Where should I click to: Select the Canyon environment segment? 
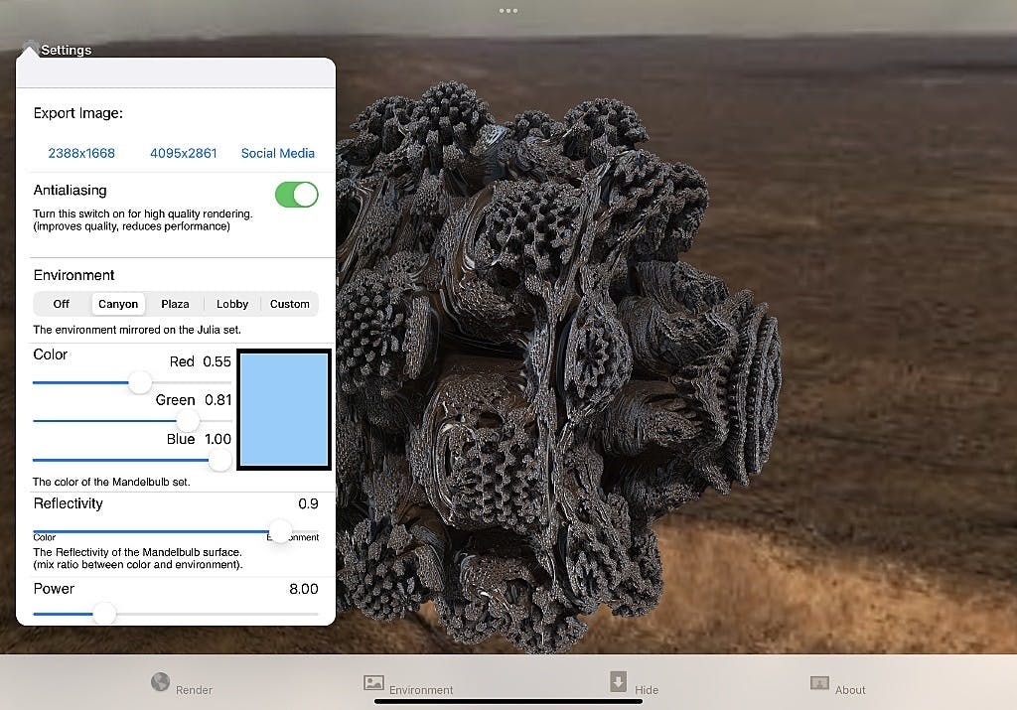click(x=118, y=304)
